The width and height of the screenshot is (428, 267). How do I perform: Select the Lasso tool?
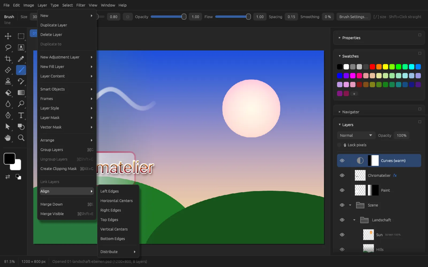pyautogui.click(x=8, y=48)
